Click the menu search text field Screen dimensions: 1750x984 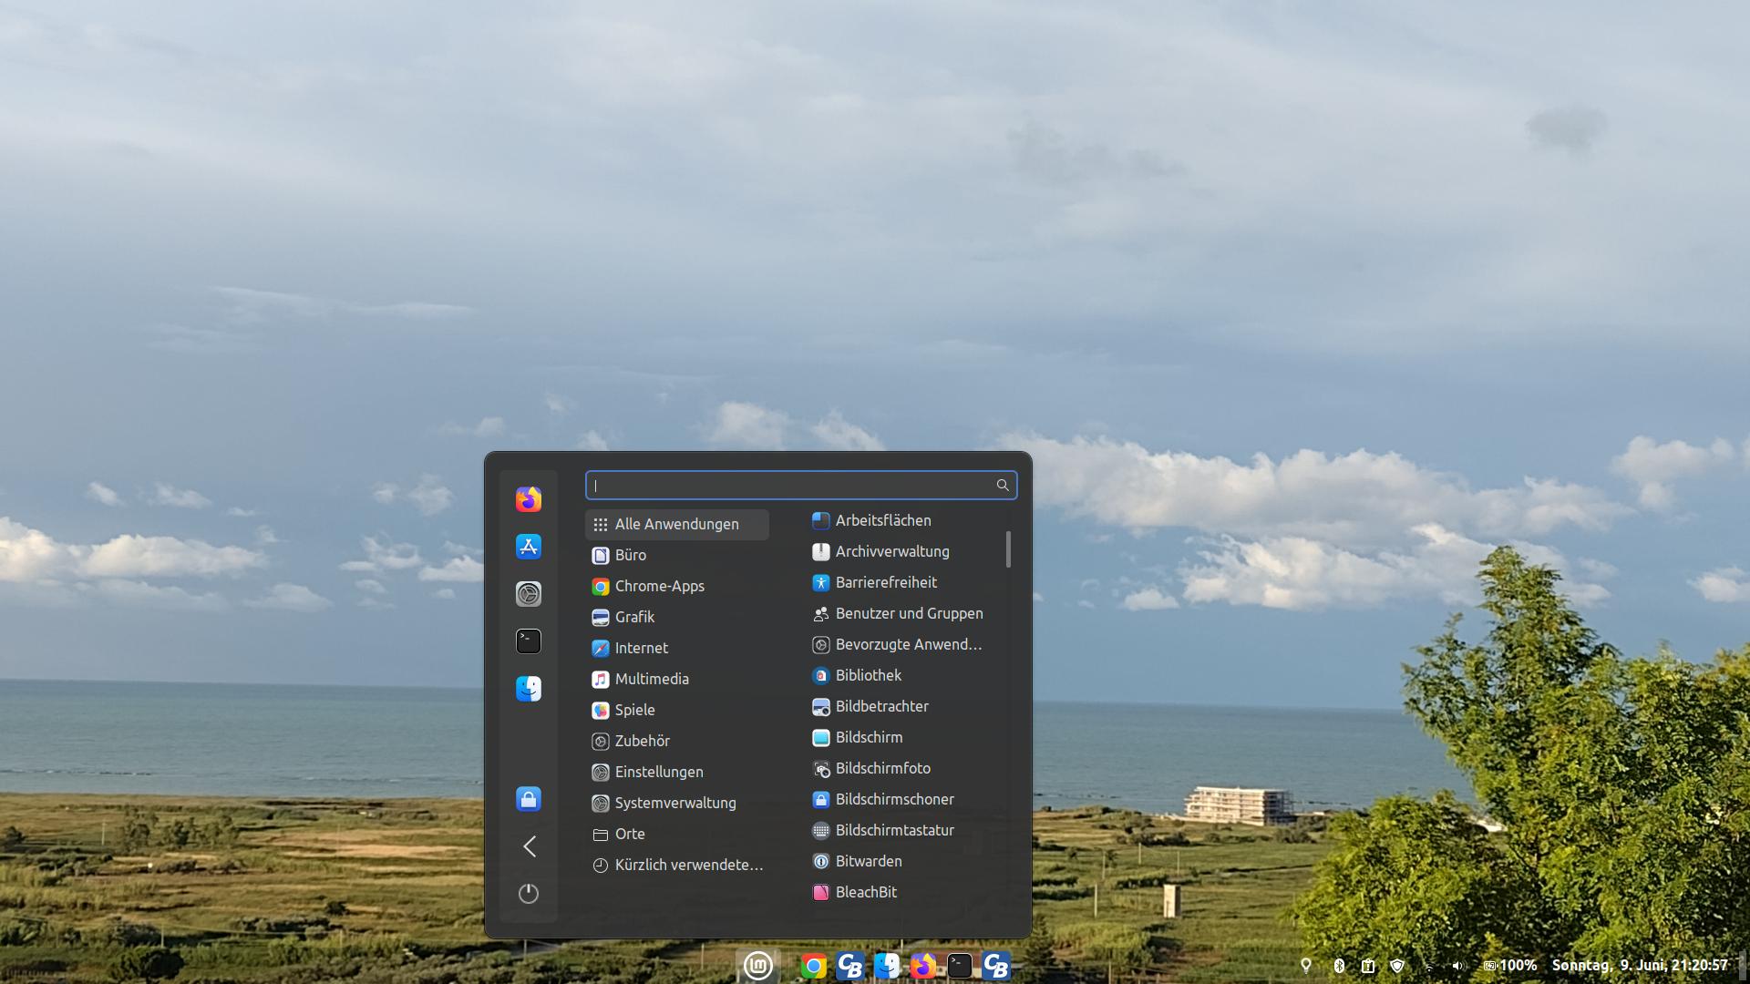793,486
